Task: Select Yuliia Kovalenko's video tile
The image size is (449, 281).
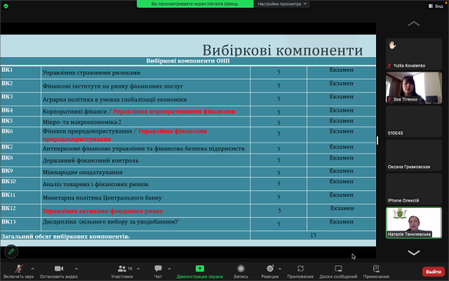Action: (x=414, y=54)
